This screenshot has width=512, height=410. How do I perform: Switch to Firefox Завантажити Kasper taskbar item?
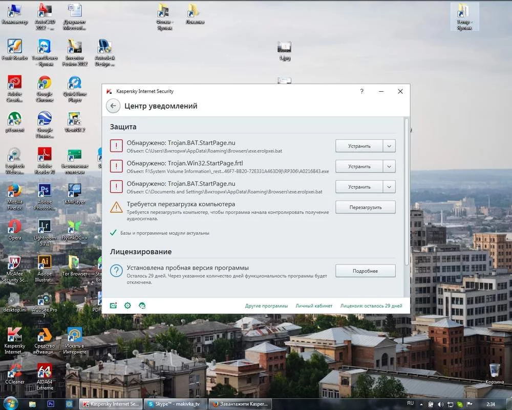[240, 404]
